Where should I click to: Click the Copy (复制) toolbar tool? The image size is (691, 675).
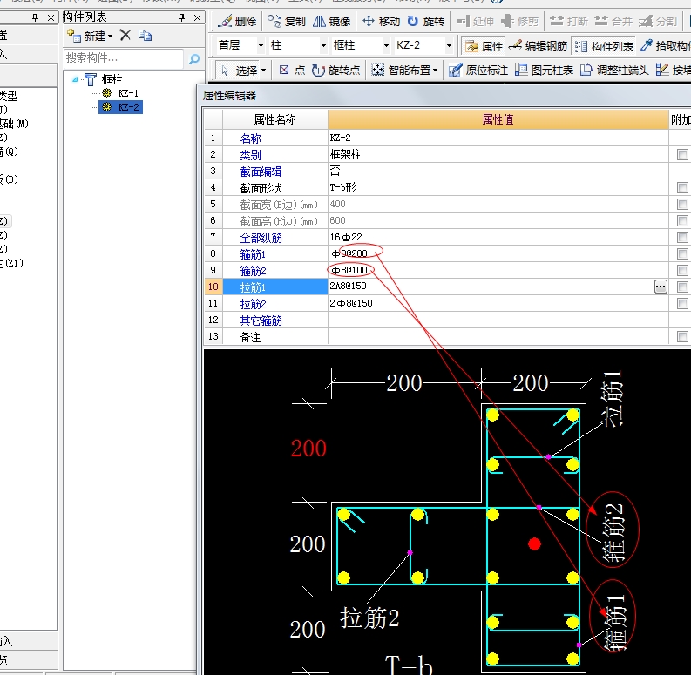coord(287,21)
